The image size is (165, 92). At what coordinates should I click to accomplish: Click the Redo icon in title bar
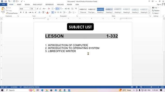click(x=14, y=1)
